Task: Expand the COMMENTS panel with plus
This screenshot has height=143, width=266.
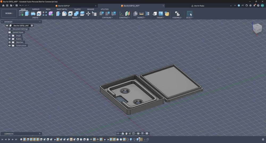Action: point(40,134)
